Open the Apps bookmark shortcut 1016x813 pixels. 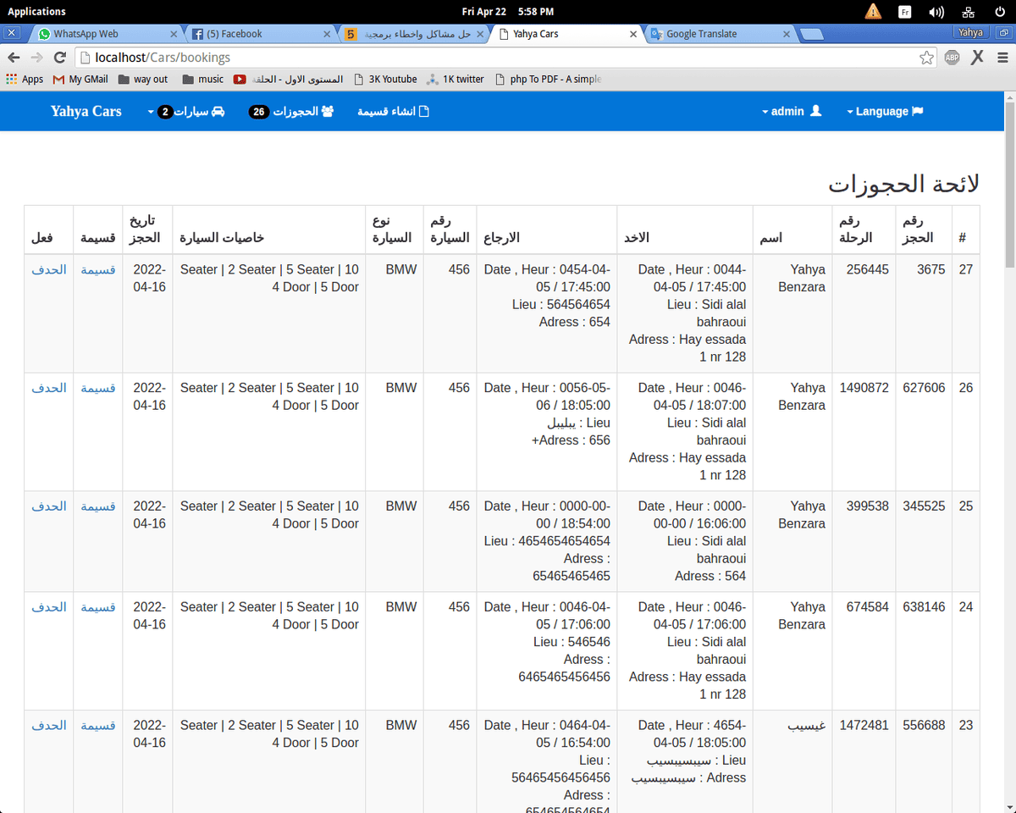click(x=25, y=79)
